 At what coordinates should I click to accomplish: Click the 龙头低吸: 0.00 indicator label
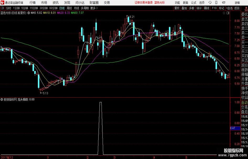[x=26, y=99]
